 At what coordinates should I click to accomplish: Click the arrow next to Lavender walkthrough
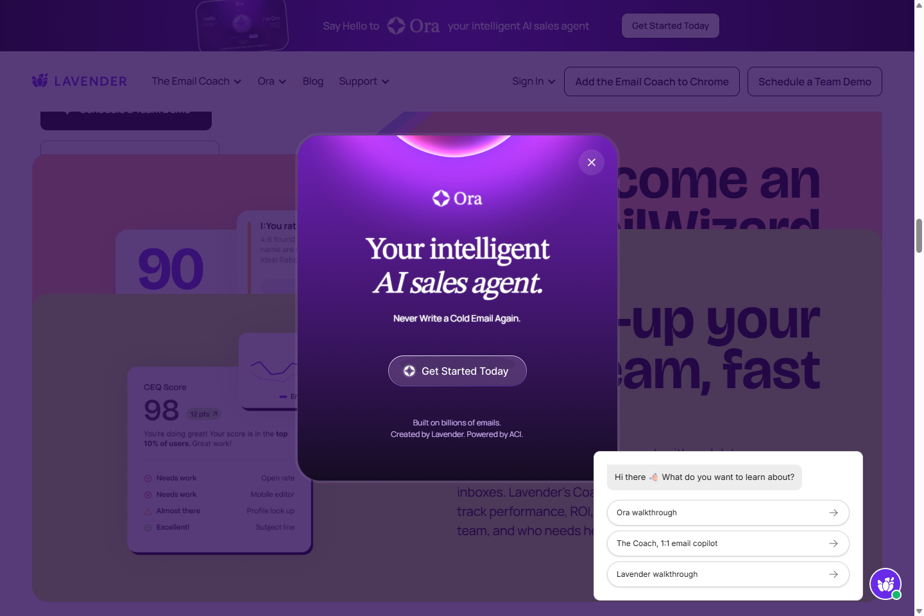(834, 574)
